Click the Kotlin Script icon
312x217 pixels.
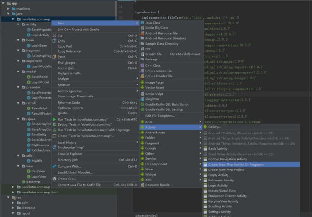[142, 94]
